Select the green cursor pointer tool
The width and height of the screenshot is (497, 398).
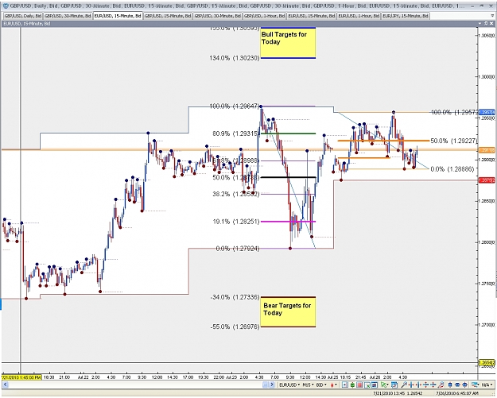(x=383, y=384)
